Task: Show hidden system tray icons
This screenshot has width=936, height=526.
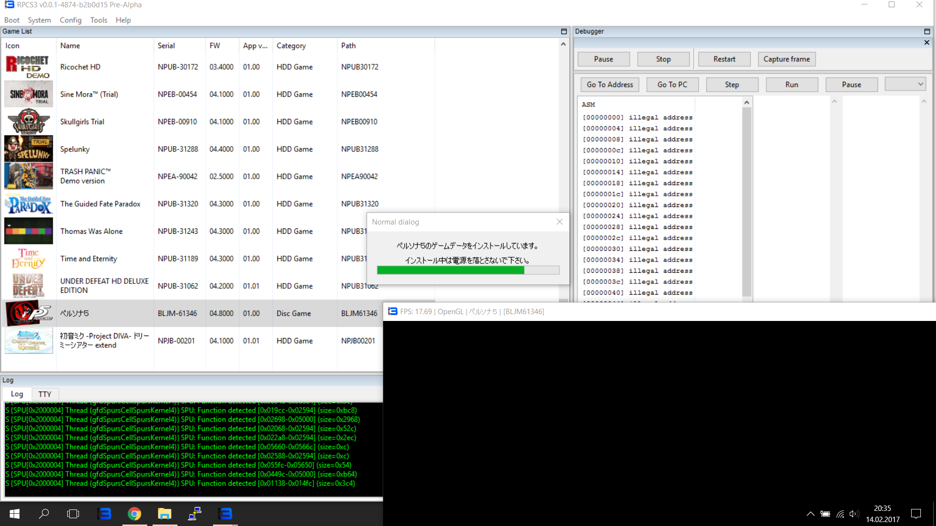Action: pyautogui.click(x=810, y=514)
